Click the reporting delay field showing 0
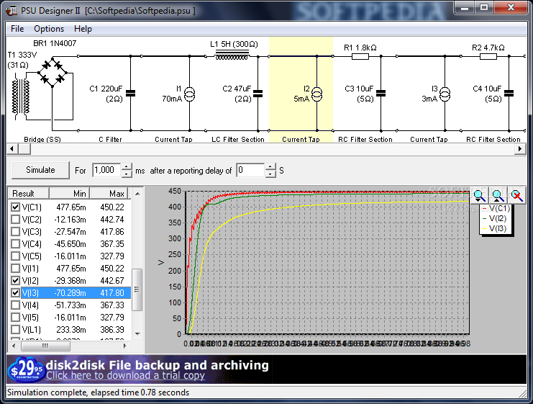533x404 pixels. click(250, 170)
